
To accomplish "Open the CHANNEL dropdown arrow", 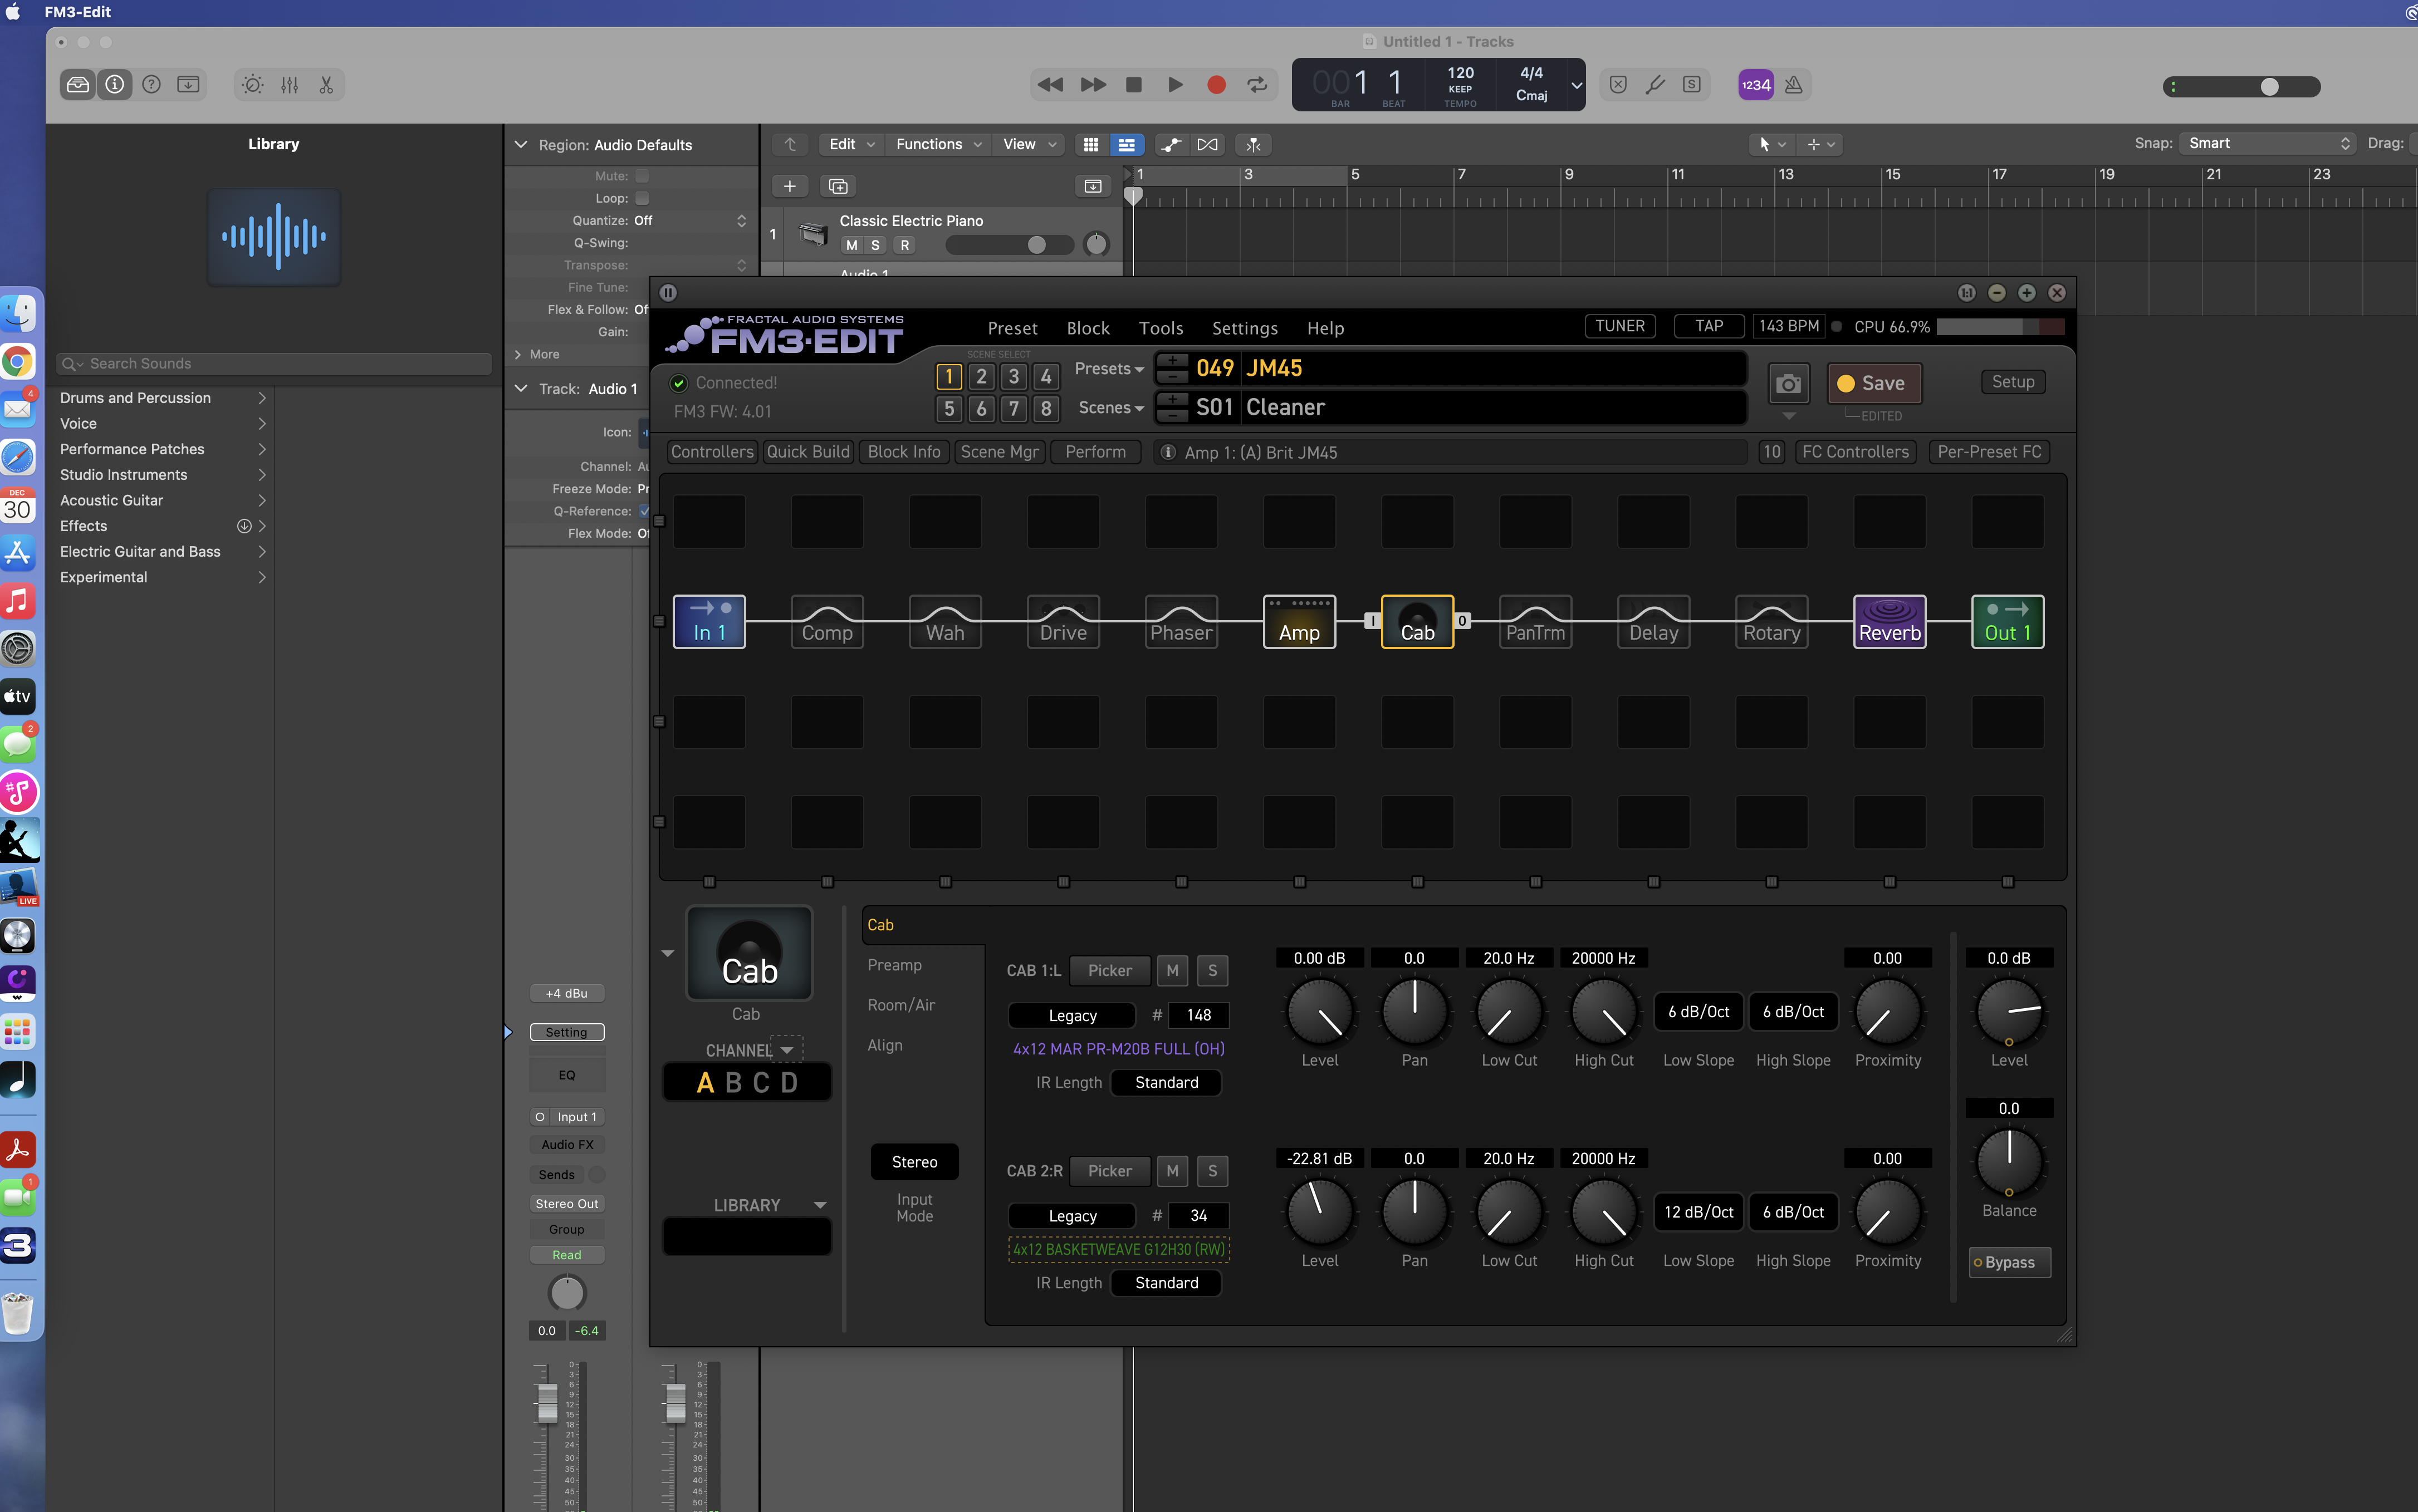I will pyautogui.click(x=786, y=1050).
